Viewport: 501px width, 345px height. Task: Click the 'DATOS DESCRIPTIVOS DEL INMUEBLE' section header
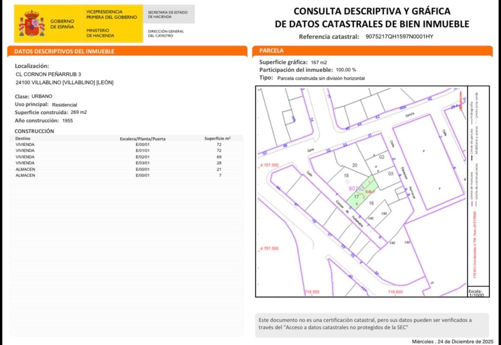coord(64,51)
